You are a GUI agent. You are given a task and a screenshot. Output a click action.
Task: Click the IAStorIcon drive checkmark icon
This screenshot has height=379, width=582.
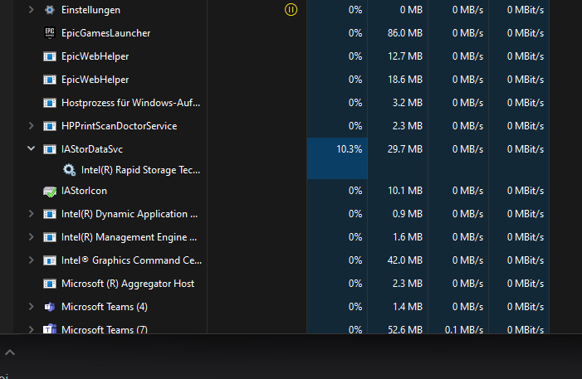(x=50, y=192)
